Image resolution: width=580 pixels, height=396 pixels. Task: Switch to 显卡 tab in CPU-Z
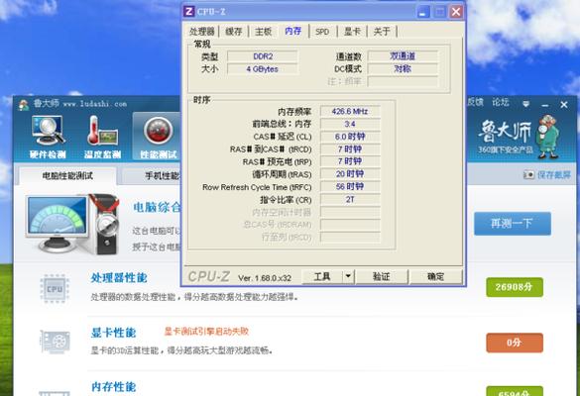pyautogui.click(x=352, y=32)
